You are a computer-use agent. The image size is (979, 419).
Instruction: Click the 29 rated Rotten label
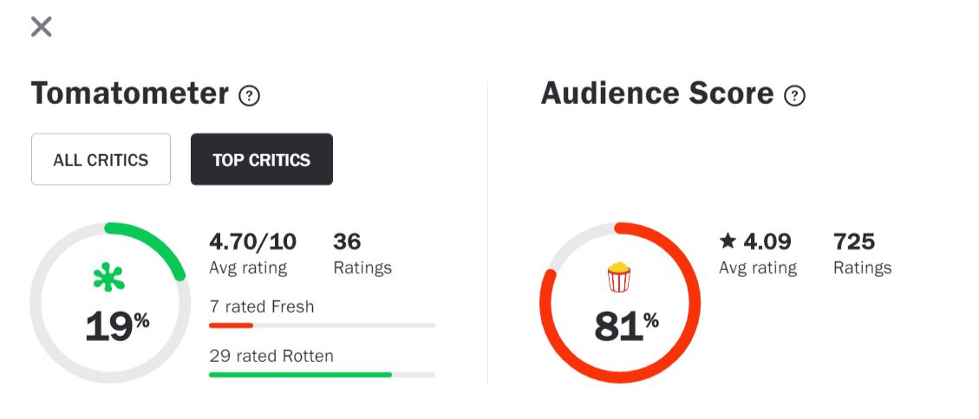click(271, 356)
